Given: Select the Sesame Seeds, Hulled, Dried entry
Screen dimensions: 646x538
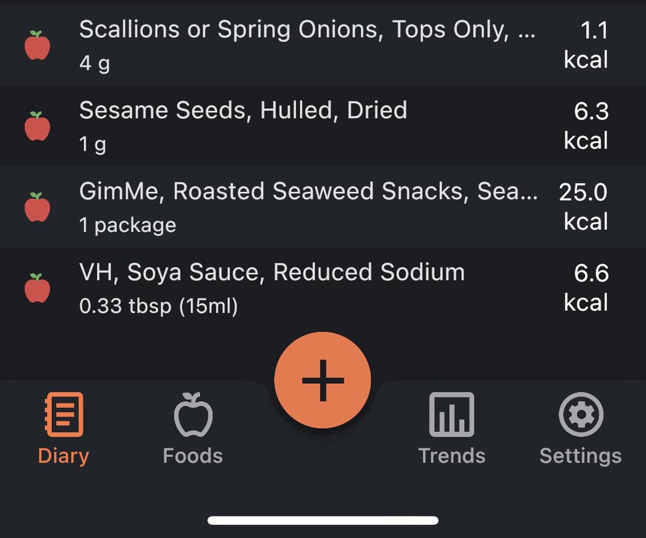Looking at the screenshot, I should point(243,111).
